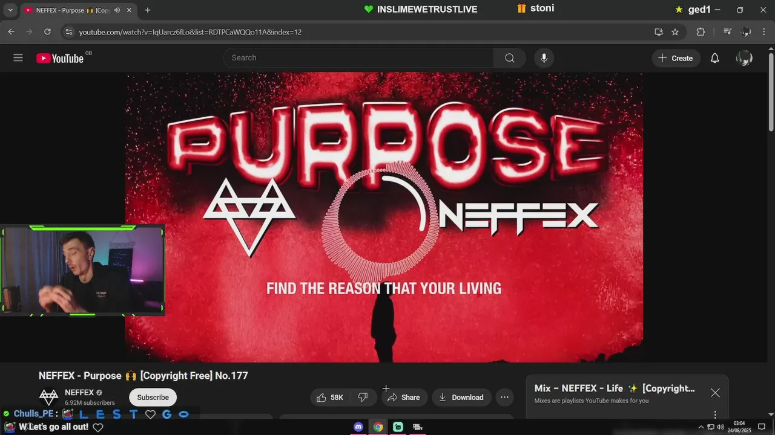Mute the tab via speaker icon

pos(117,10)
